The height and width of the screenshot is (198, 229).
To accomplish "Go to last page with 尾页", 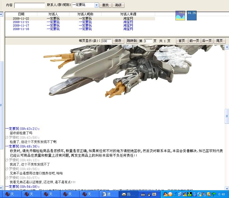I will (x=220, y=41).
